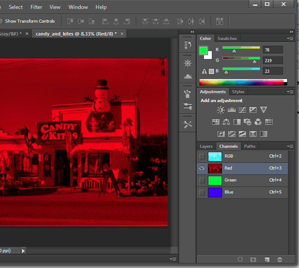This screenshot has width=299, height=268.
Task: Add a Photo Filter adjustment
Action: tap(248, 122)
